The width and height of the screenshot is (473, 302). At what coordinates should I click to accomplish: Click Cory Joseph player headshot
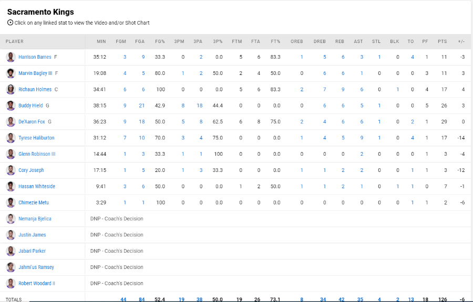[11, 170]
